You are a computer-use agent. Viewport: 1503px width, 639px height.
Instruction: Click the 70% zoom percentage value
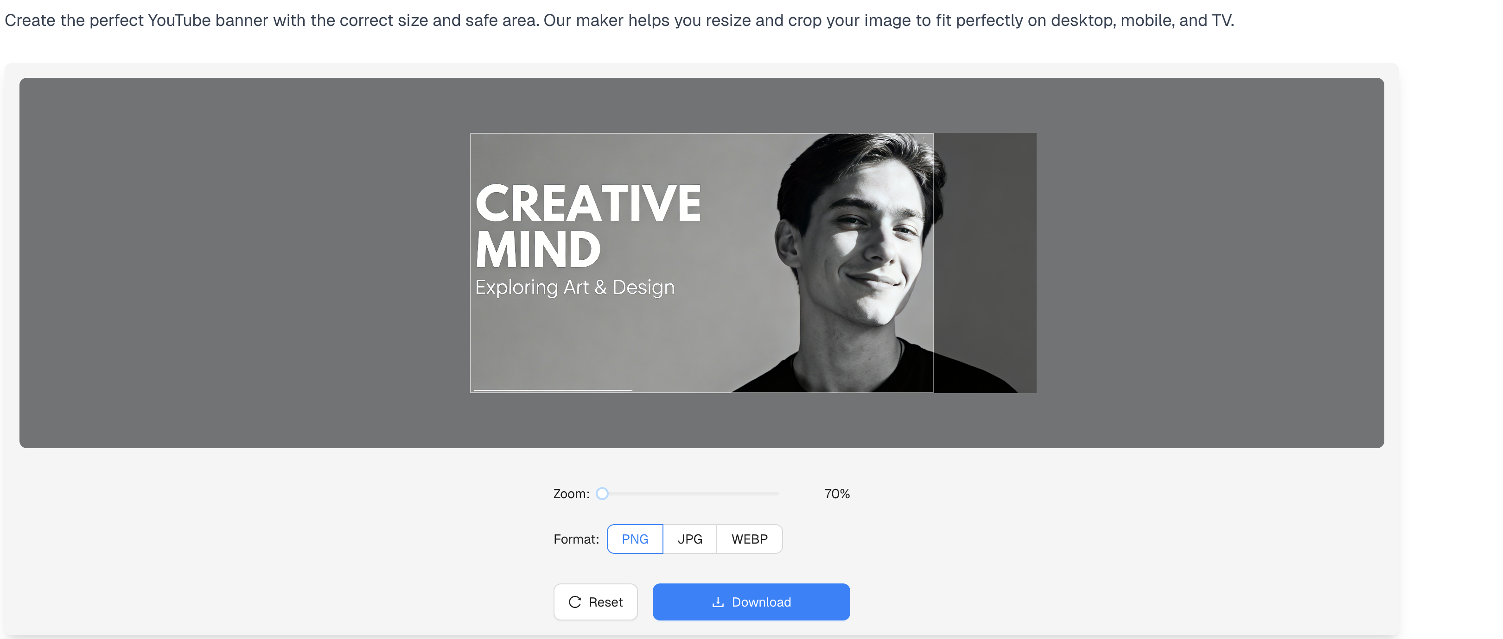837,494
